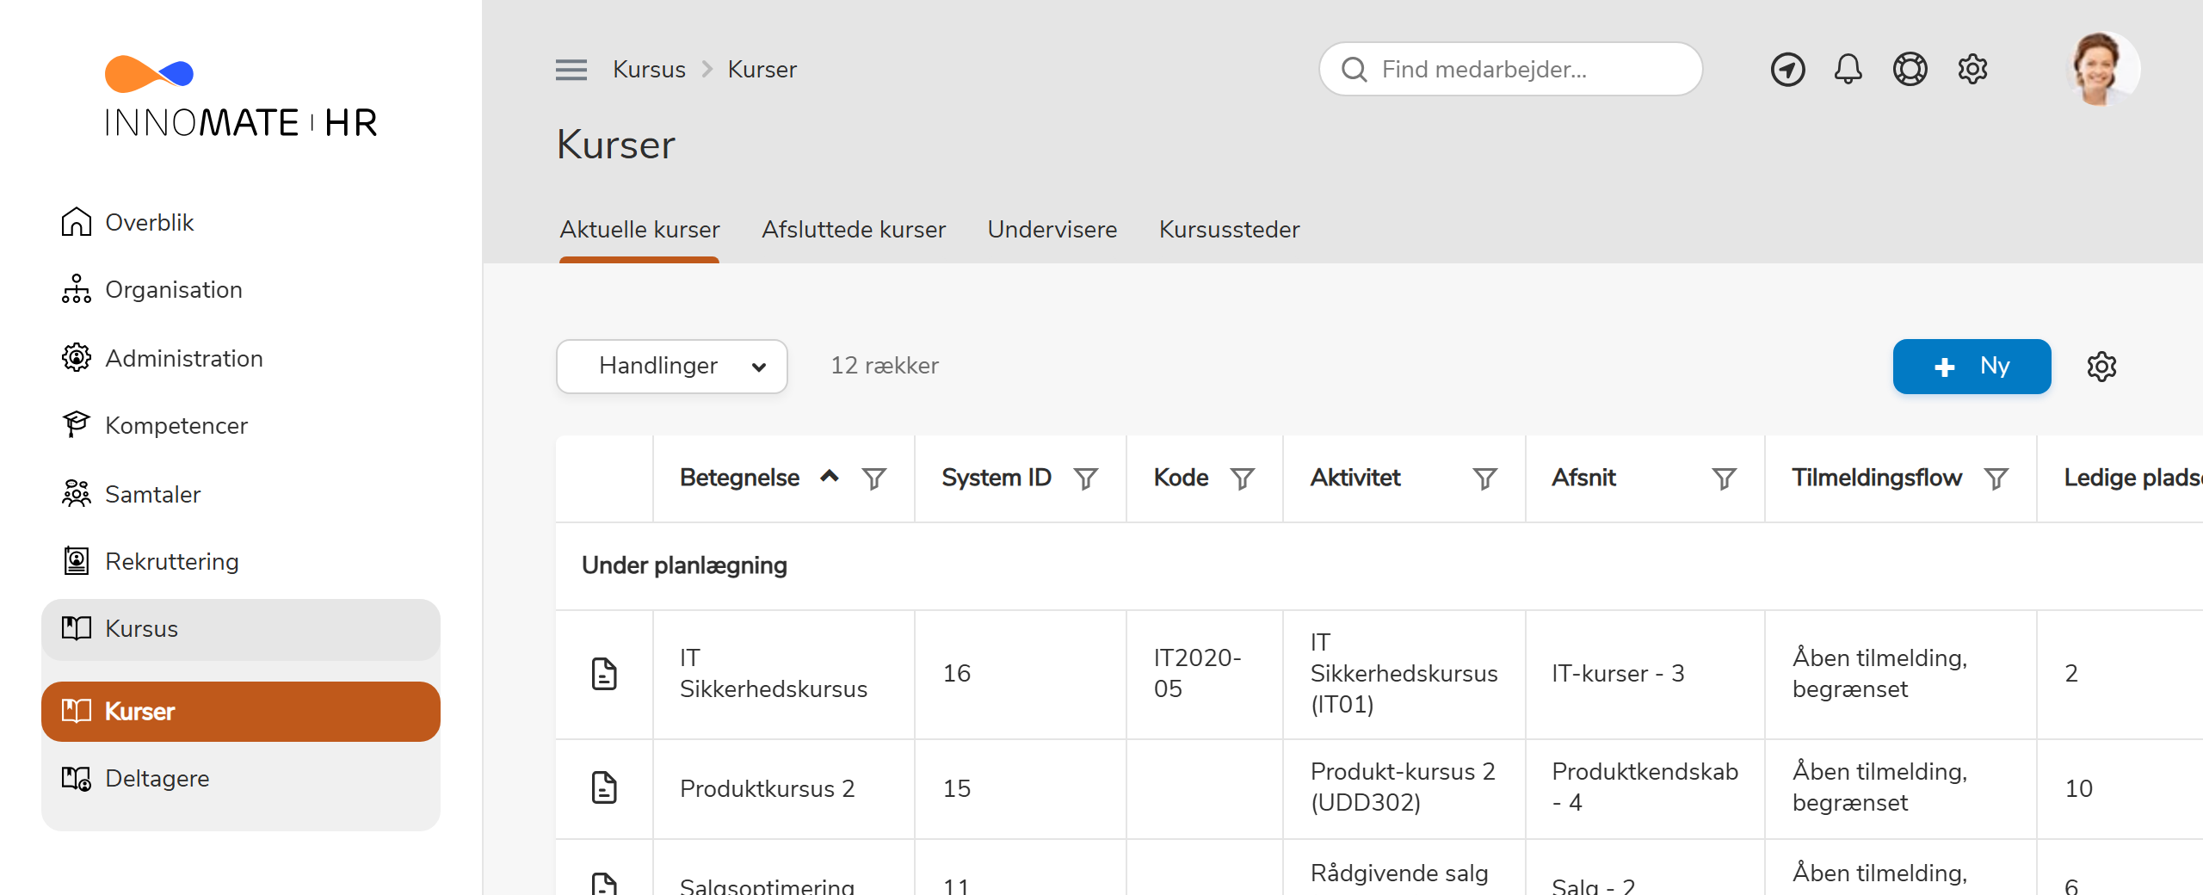Open document icon for Salgsoptimering row
The image size is (2203, 895).
604,883
